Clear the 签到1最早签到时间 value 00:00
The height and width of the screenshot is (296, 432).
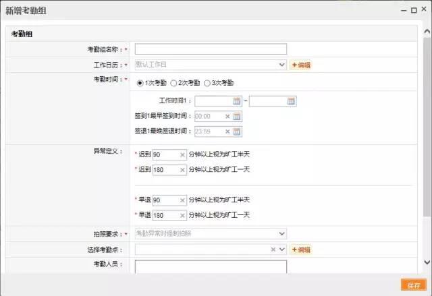click(x=227, y=117)
